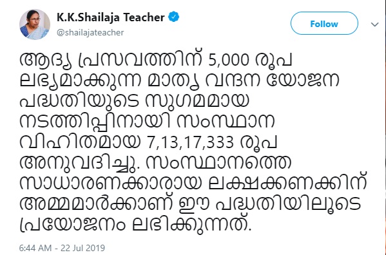Image resolution: width=386 pixels, height=255 pixels.
Task: Click the blue verified badge icon
Action: [x=173, y=17]
